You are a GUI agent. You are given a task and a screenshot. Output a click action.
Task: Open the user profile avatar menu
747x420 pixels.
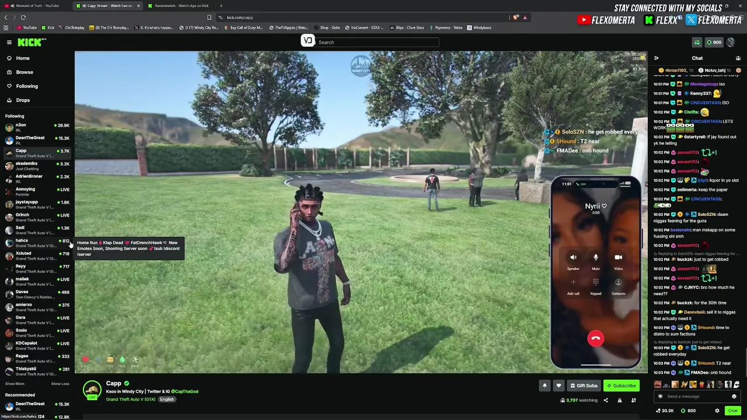coord(730,42)
